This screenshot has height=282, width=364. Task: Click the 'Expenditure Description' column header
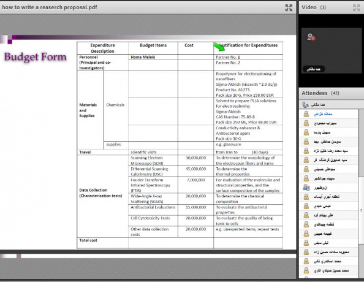click(x=102, y=48)
